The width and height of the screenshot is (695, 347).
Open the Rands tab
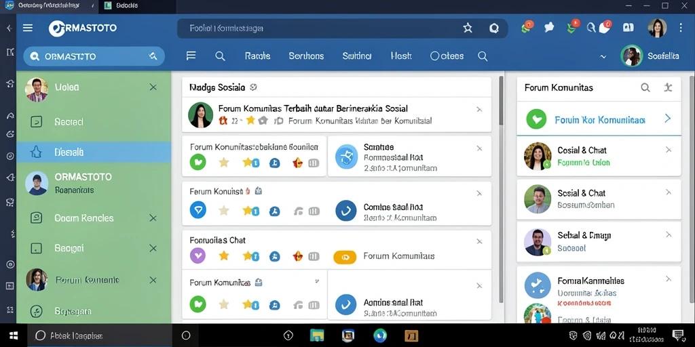(257, 56)
